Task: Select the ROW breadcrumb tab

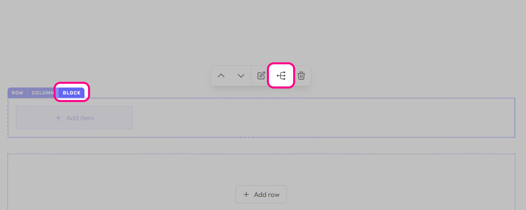Action: pos(17,93)
